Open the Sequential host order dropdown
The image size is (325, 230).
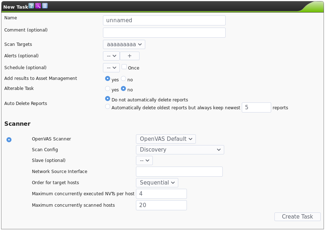click(157, 182)
